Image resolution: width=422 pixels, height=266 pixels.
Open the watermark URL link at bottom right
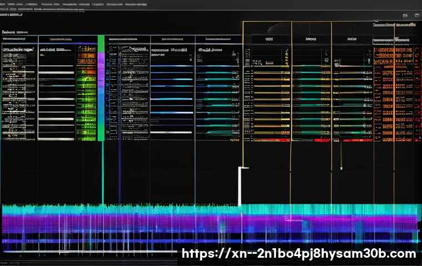[x=299, y=254]
